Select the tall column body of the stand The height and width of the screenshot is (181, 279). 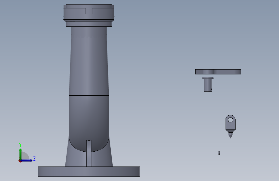tap(89, 66)
